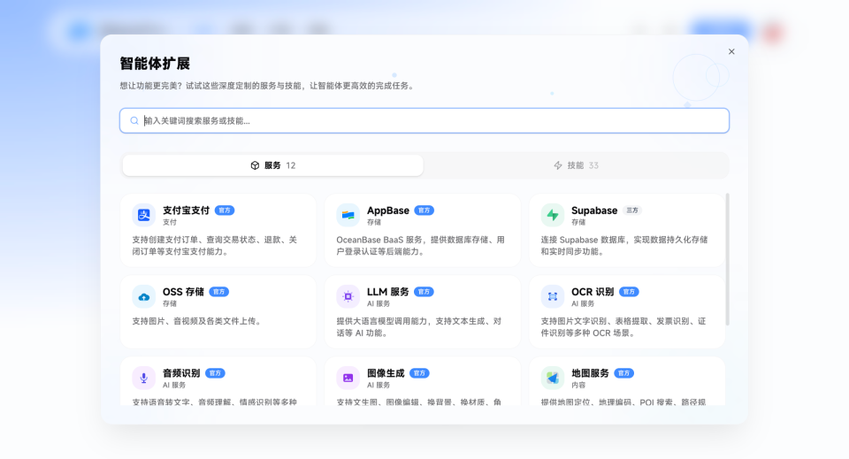The height and width of the screenshot is (459, 849).
Task: Click the AI 服务 label under 音频识别
Action: click(x=174, y=386)
